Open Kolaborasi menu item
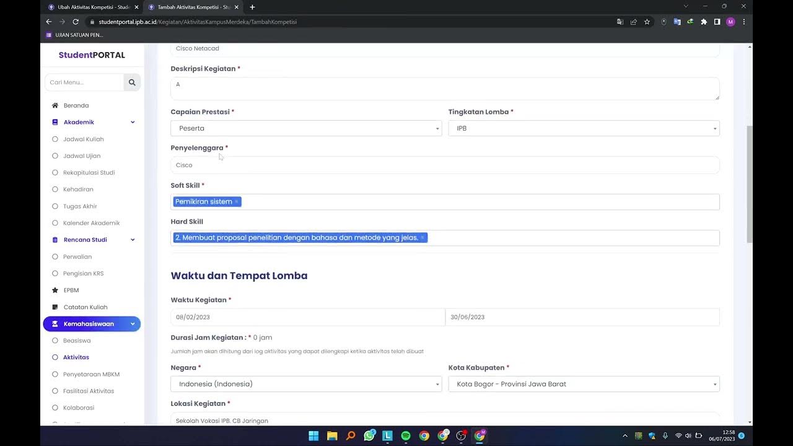793x446 pixels. click(79, 408)
